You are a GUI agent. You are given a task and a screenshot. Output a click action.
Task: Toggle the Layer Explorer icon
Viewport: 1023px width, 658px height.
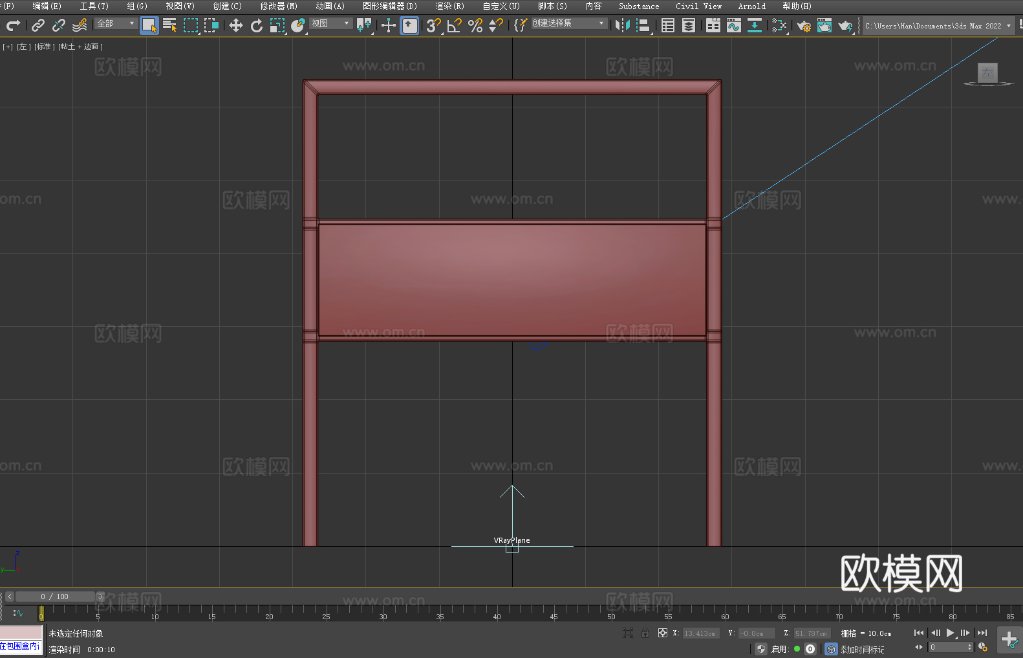coord(689,26)
